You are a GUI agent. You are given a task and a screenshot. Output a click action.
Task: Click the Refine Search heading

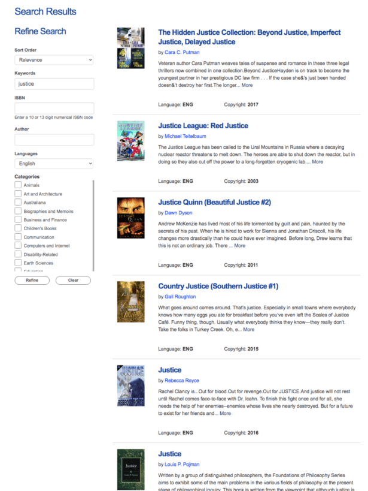[x=40, y=31]
